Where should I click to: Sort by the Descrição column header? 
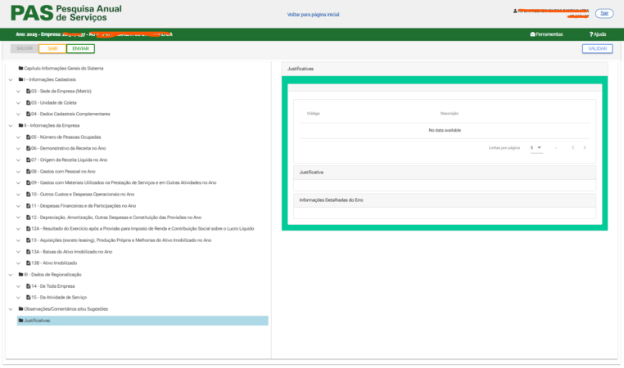click(450, 114)
